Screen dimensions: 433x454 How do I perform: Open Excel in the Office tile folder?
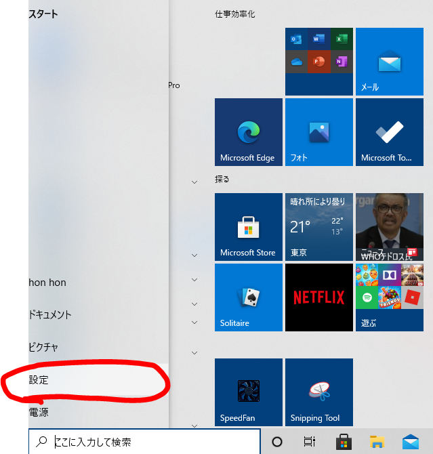342,39
